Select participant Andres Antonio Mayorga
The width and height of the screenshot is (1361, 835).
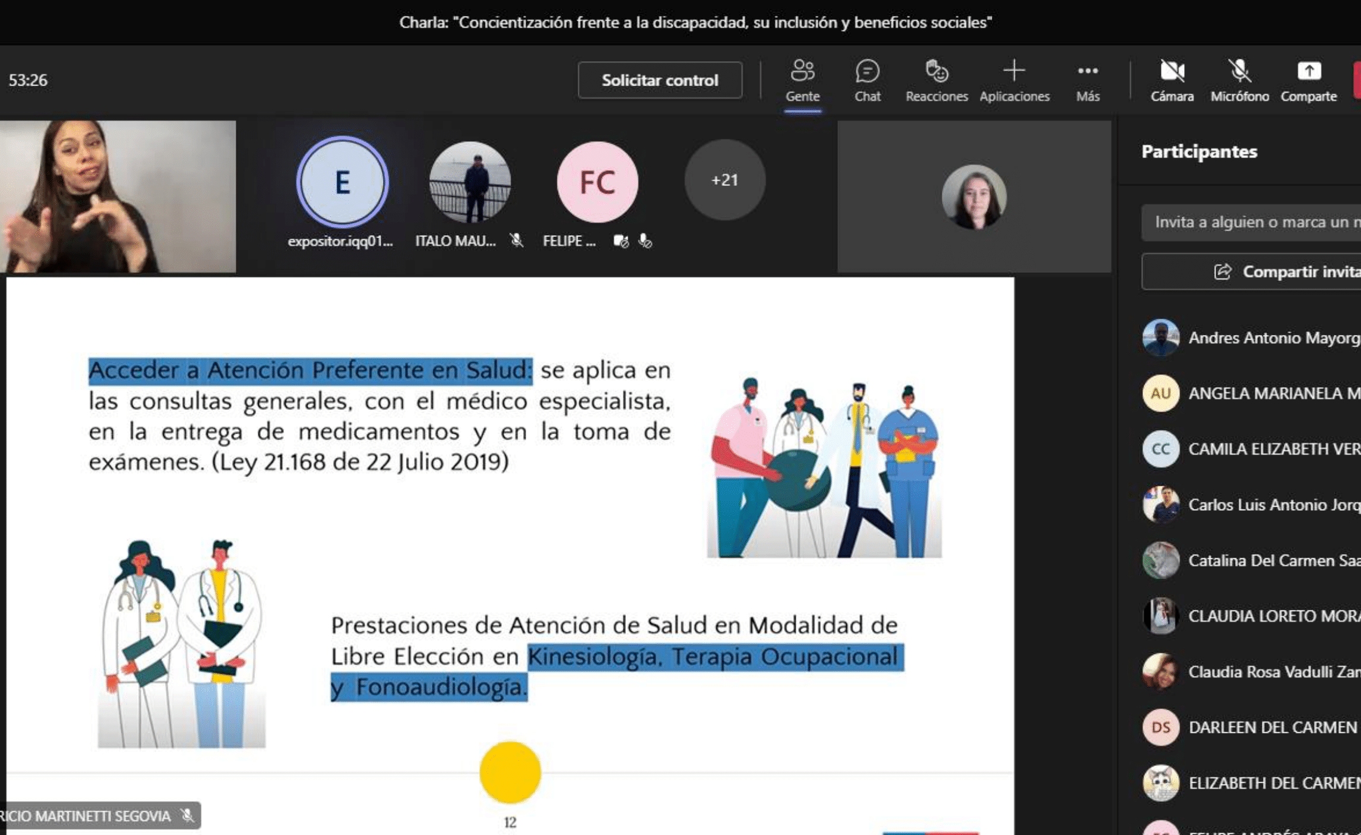click(x=1251, y=337)
